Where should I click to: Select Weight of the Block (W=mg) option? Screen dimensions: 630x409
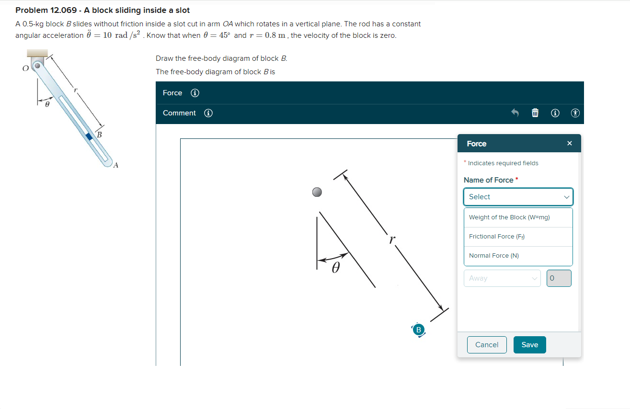click(x=518, y=217)
